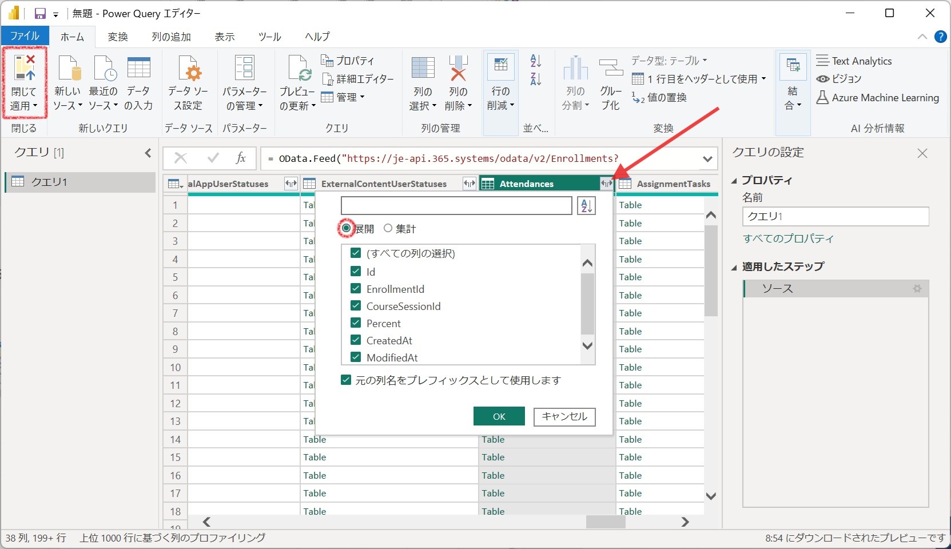This screenshot has height=549, width=951.
Task: Open Data source settings (データソース設定)
Action: point(188,68)
